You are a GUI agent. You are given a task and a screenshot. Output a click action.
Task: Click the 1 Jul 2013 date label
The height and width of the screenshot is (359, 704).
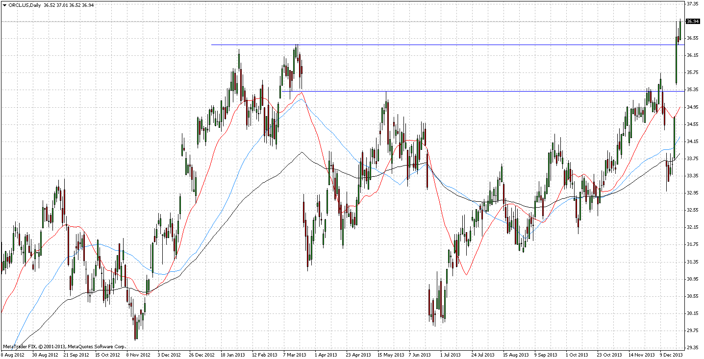pyautogui.click(x=450, y=355)
